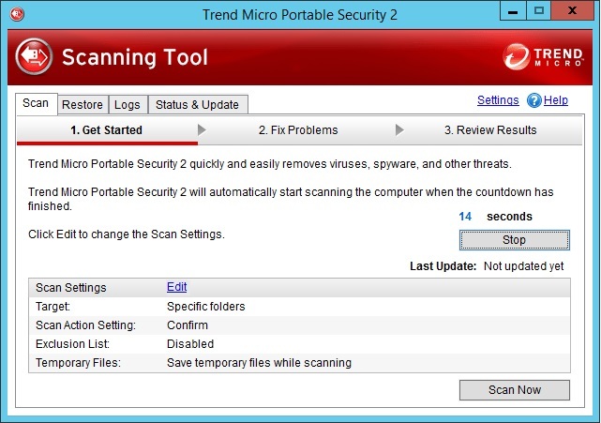Screen dimensions: 601x423
Task: Select the 1. Get Started step
Action: [x=107, y=130]
